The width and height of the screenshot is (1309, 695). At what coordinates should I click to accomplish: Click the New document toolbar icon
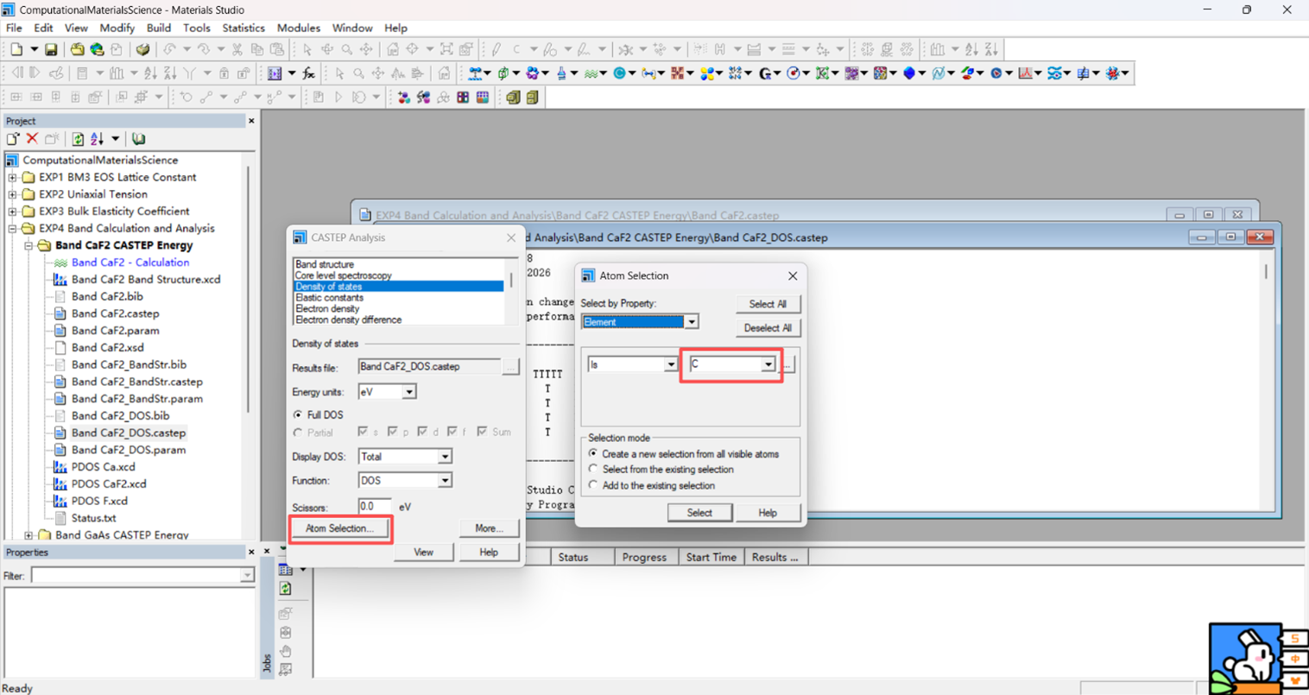(16, 49)
